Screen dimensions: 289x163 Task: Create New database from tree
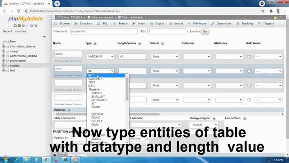tap(13, 42)
